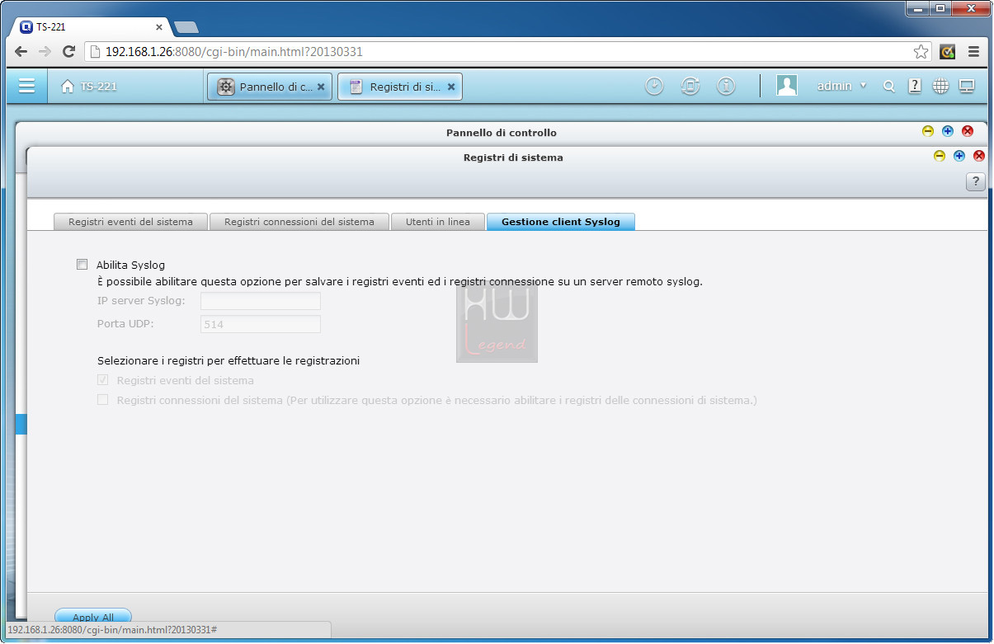Image resolution: width=994 pixels, height=644 pixels.
Task: Maximize the Registri di sistema window
Action: 959,156
